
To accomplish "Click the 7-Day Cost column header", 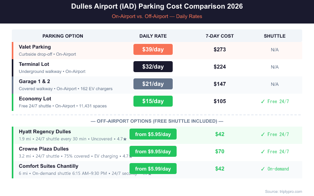I will (220, 36).
